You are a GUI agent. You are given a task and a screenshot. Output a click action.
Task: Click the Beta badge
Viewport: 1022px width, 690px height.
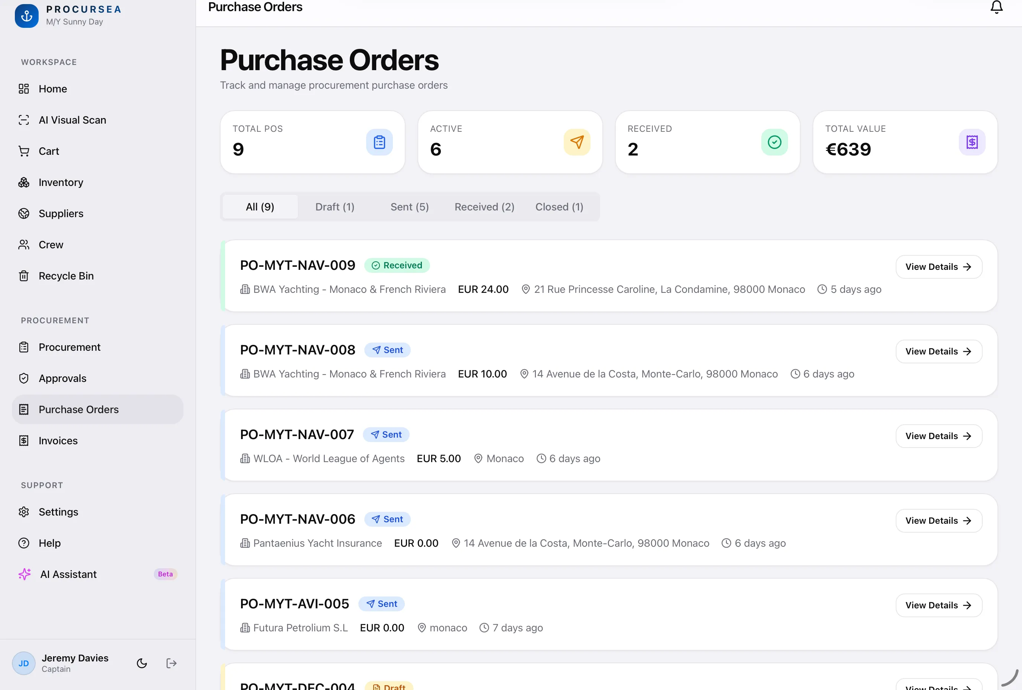[x=165, y=575]
